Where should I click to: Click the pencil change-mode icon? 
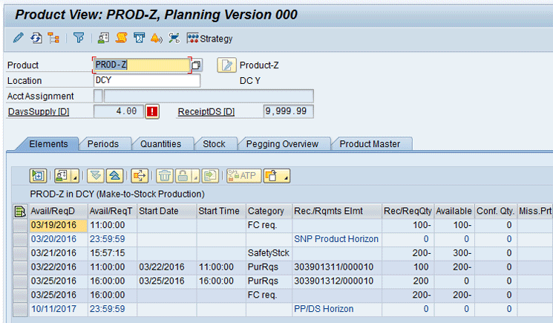click(19, 38)
